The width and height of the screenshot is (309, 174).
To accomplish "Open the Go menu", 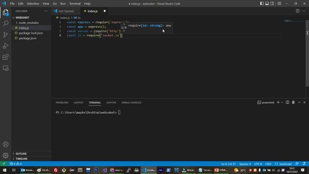I will (55, 3).
